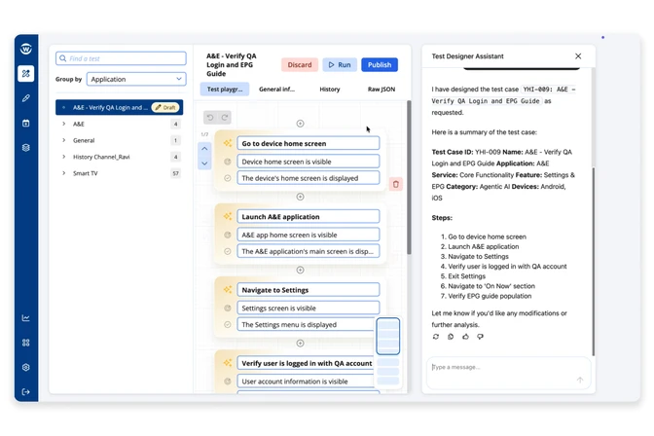
Task: Open the apps grid icon in sidebar
Action: point(26,343)
